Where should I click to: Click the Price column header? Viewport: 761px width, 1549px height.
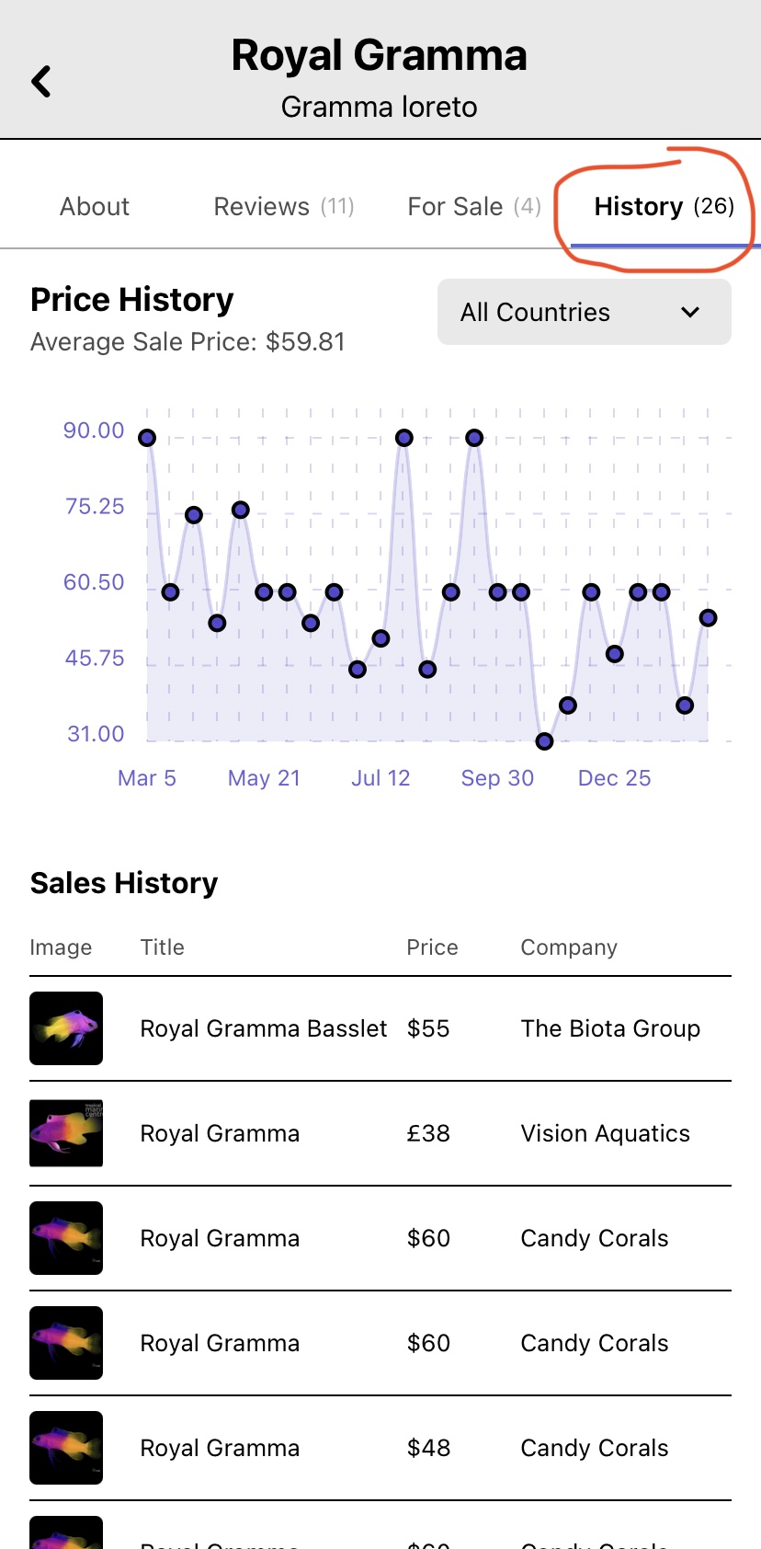point(432,947)
